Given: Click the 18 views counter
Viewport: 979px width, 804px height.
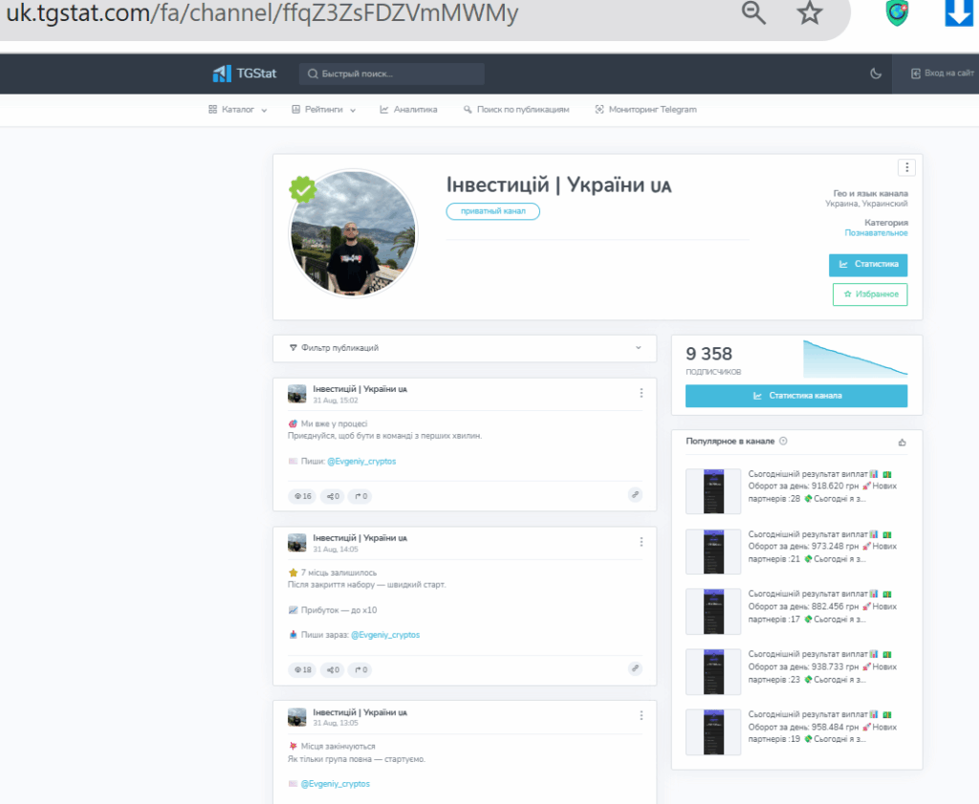Looking at the screenshot, I should tap(303, 670).
